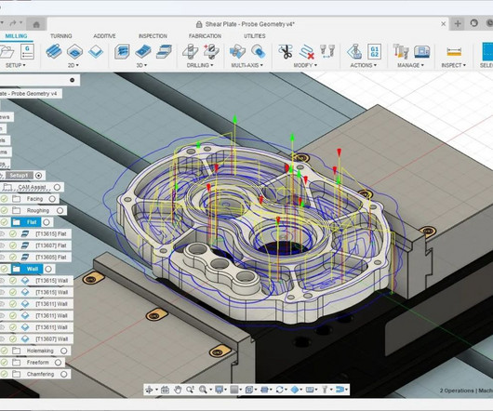493x411 pixels.
Task: Click the NC Program G-code setup icon
Action: (x=27, y=51)
